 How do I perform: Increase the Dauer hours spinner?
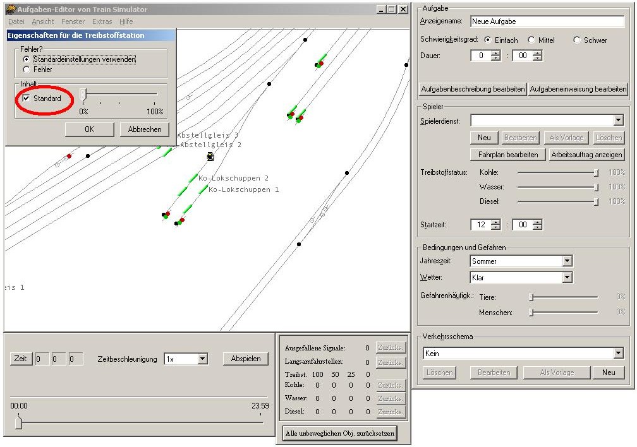point(495,53)
